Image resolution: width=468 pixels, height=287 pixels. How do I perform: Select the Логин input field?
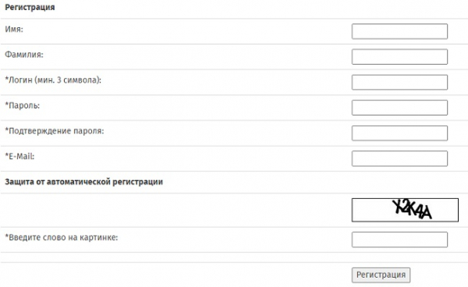399,83
